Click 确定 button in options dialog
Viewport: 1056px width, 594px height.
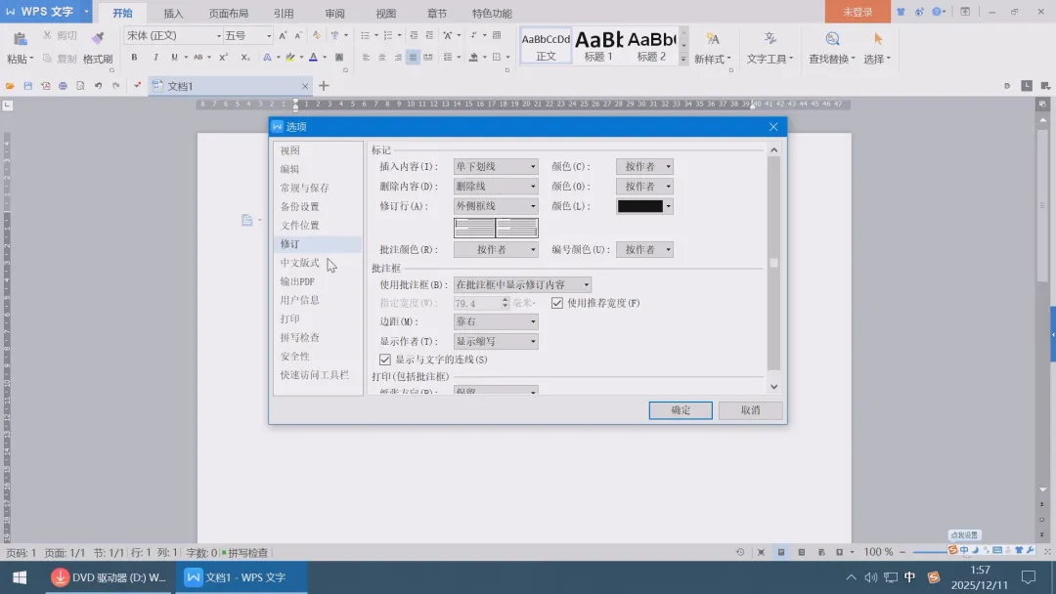point(681,410)
